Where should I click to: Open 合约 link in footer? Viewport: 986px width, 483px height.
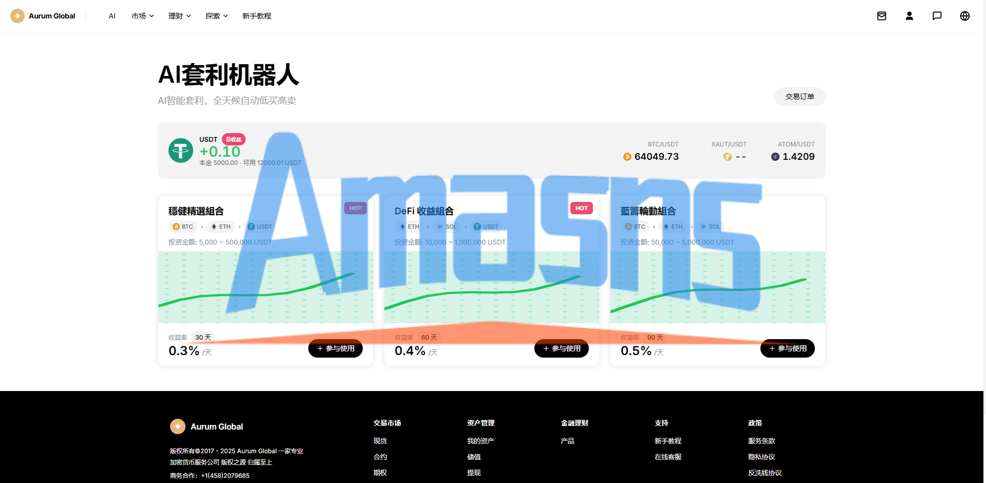pos(380,457)
